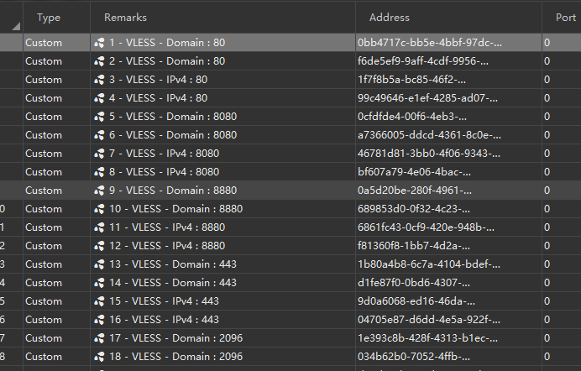Screen dimensions: 581x371
Task: Click address bf607a79-4e06-4bac-...
Action: [414, 172]
